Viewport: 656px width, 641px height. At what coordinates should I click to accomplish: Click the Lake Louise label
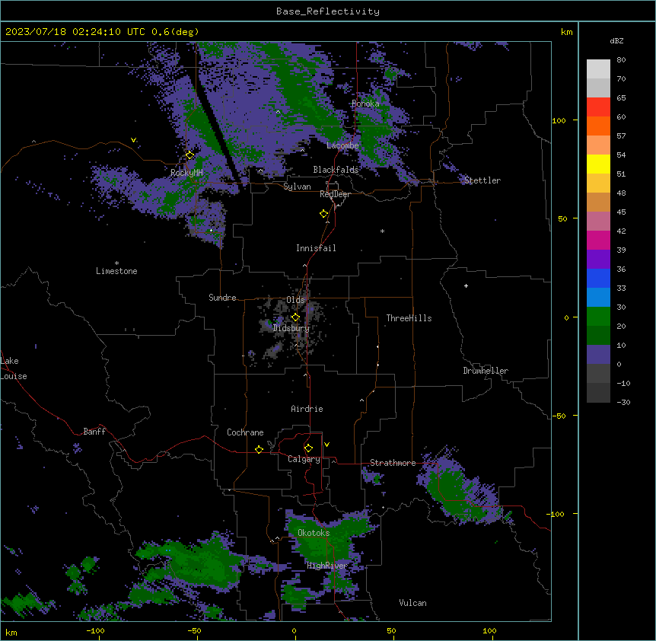(x=14, y=368)
